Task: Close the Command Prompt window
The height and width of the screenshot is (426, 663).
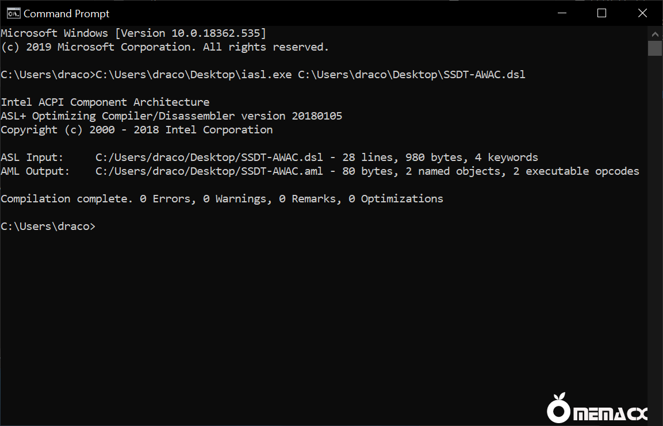Action: (x=642, y=13)
